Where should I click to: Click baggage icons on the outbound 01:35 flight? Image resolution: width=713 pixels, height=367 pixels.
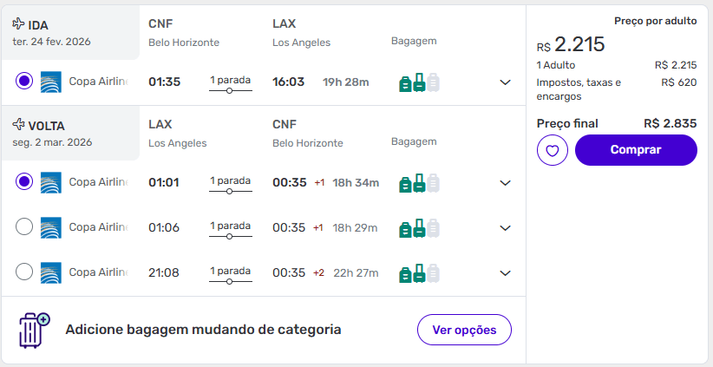click(x=419, y=82)
